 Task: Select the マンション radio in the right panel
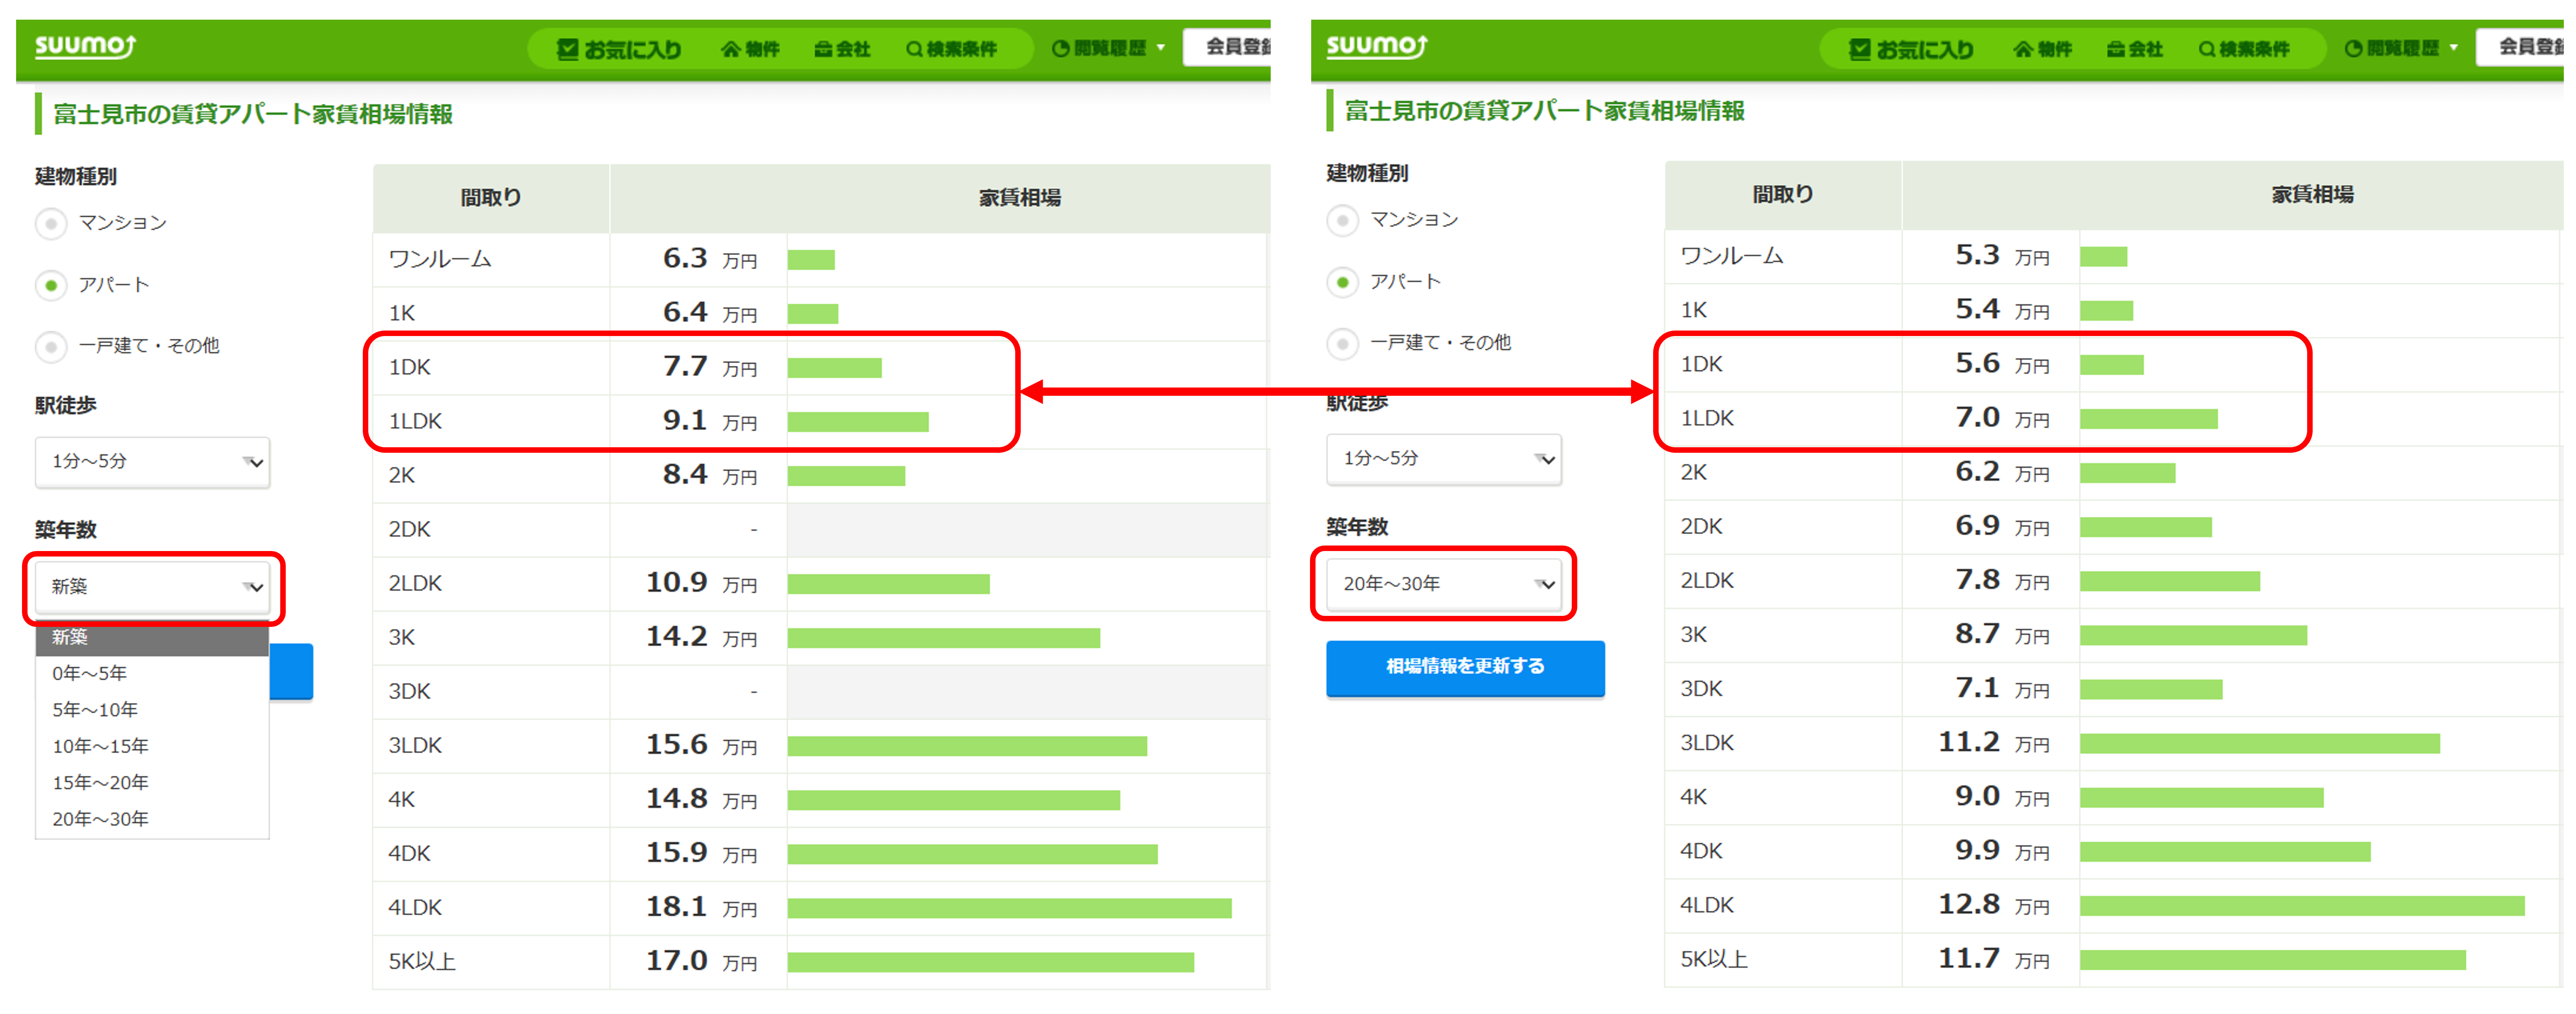[x=1343, y=220]
